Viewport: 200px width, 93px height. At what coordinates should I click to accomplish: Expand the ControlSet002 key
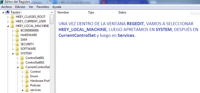click(x=18, y=63)
